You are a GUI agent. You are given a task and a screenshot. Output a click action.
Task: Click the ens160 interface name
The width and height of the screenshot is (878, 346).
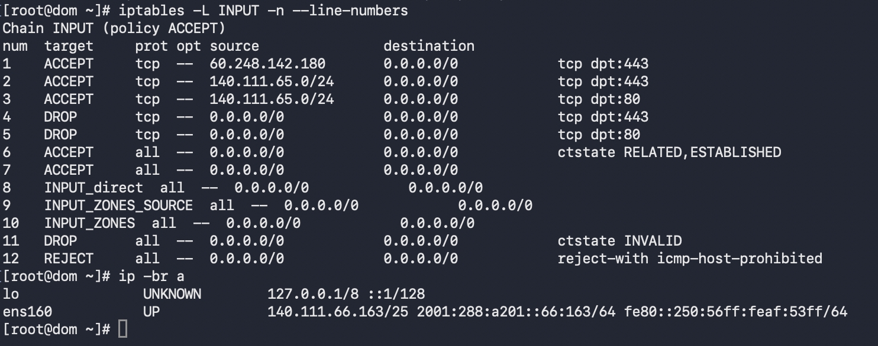27,312
